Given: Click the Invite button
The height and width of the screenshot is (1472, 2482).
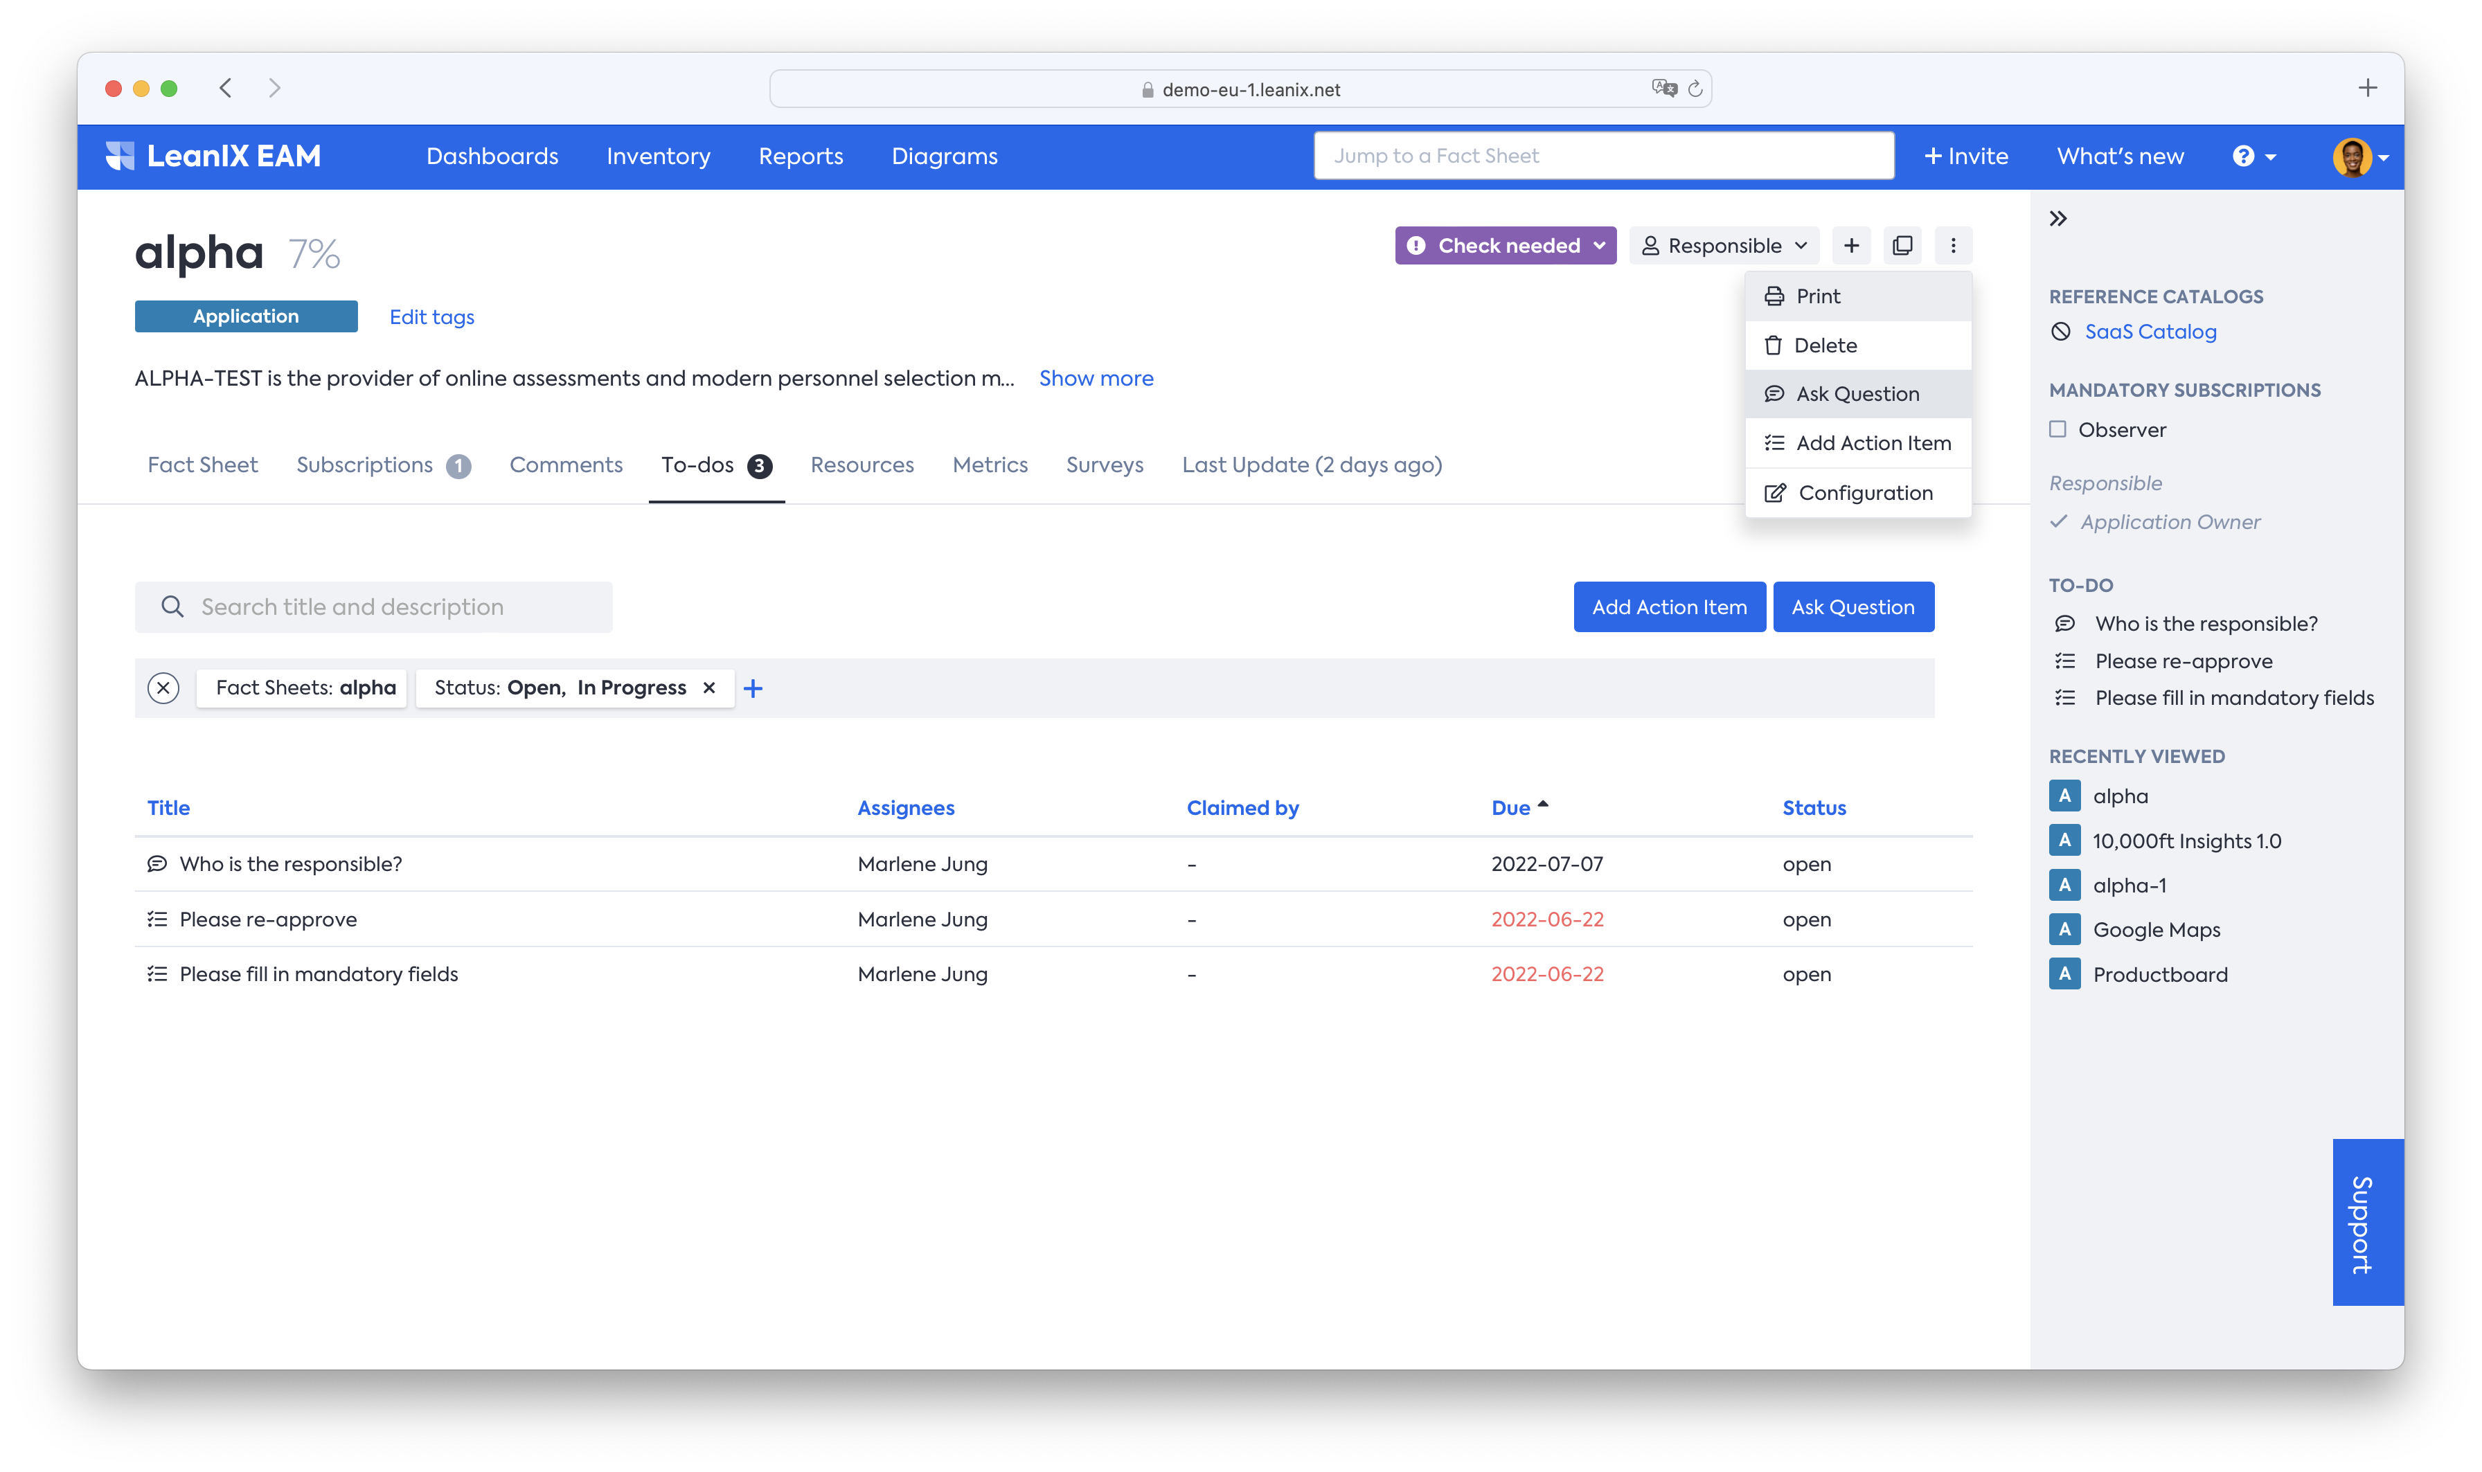Looking at the screenshot, I should pos(1966,156).
